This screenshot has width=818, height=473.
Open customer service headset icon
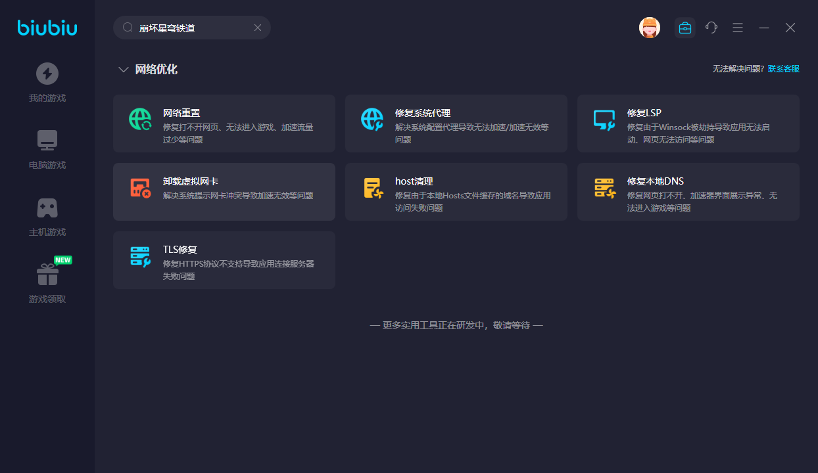tap(711, 28)
